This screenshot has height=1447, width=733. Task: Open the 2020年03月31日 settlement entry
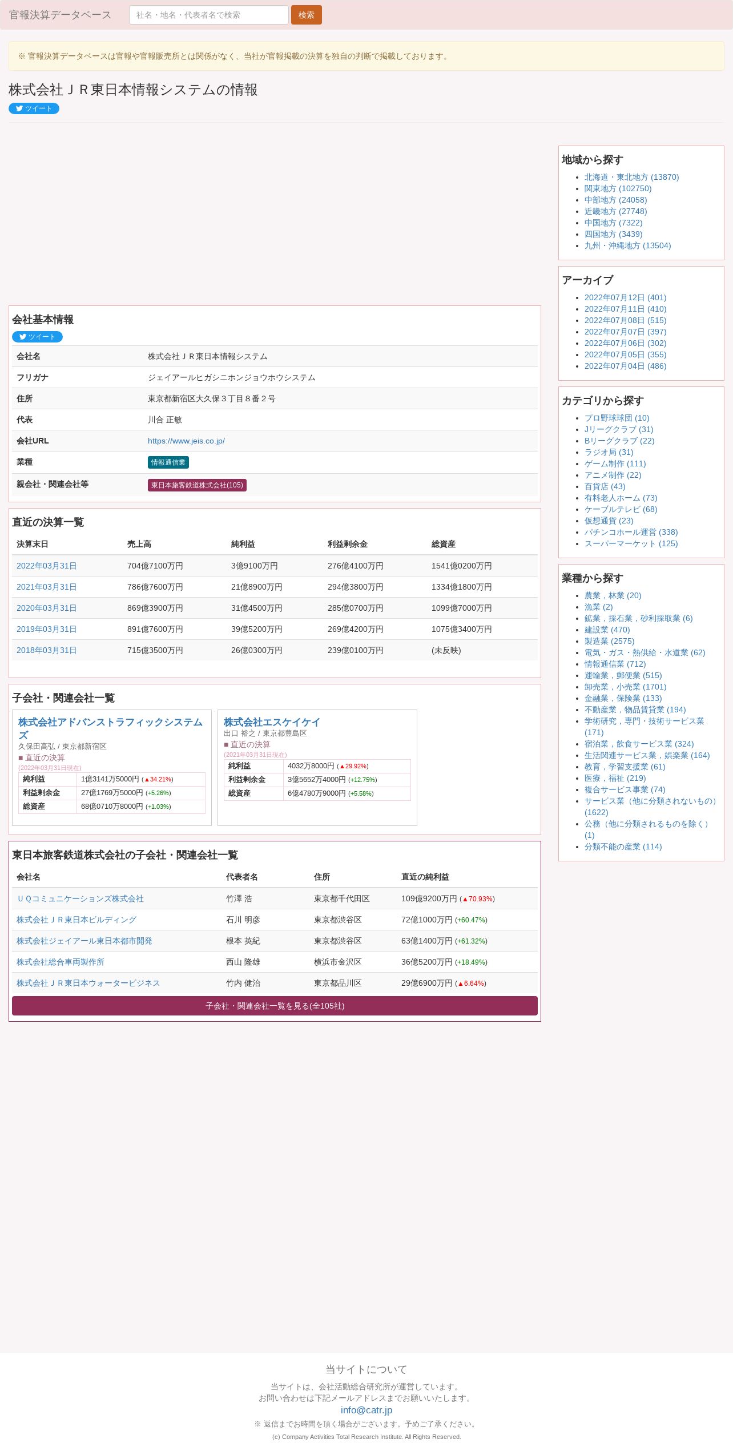[47, 608]
